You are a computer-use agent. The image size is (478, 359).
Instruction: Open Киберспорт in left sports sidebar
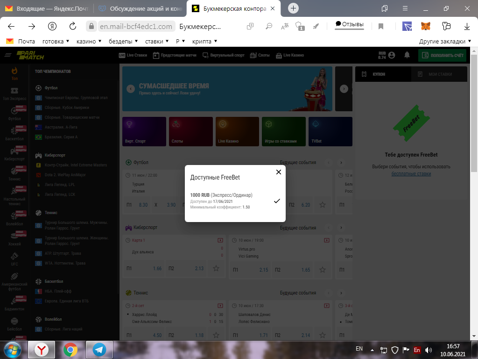[14, 154]
